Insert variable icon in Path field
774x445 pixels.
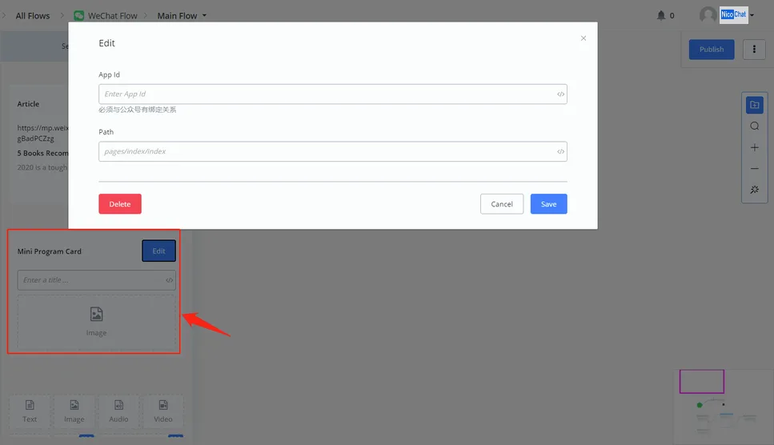pyautogui.click(x=561, y=151)
